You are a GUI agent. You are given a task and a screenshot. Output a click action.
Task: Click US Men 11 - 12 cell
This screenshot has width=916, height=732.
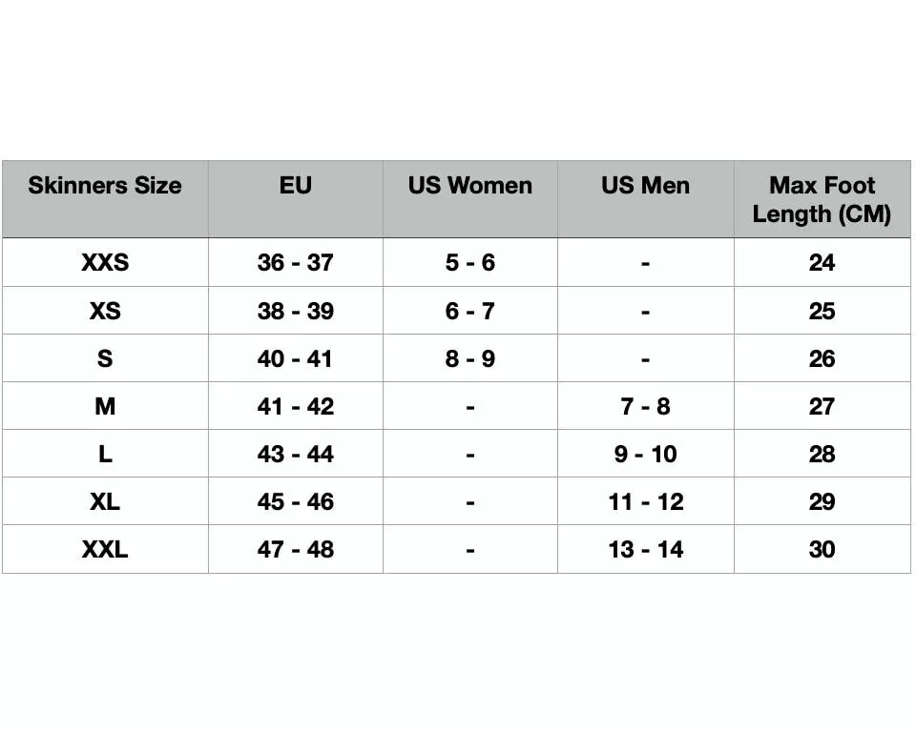click(x=646, y=502)
